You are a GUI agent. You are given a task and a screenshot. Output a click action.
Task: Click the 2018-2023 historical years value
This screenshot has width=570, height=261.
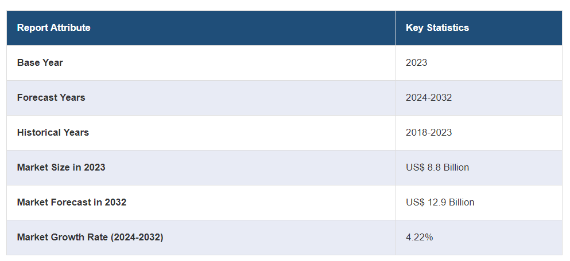click(428, 132)
